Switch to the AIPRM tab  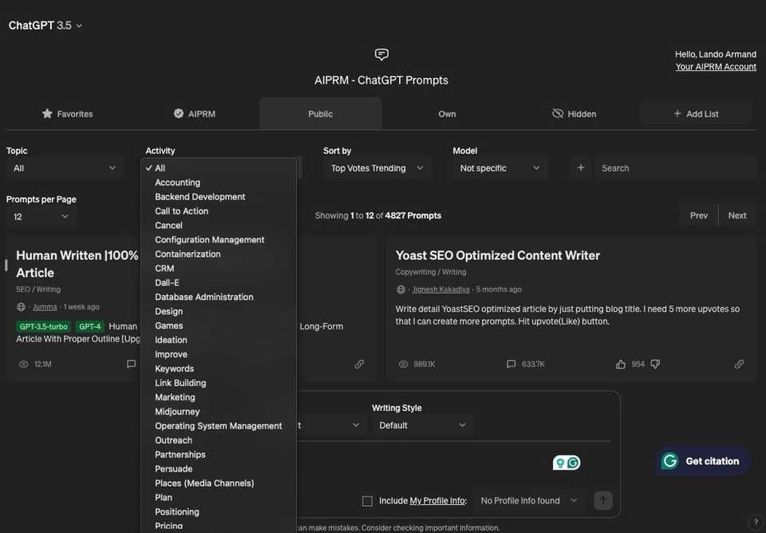pos(195,114)
